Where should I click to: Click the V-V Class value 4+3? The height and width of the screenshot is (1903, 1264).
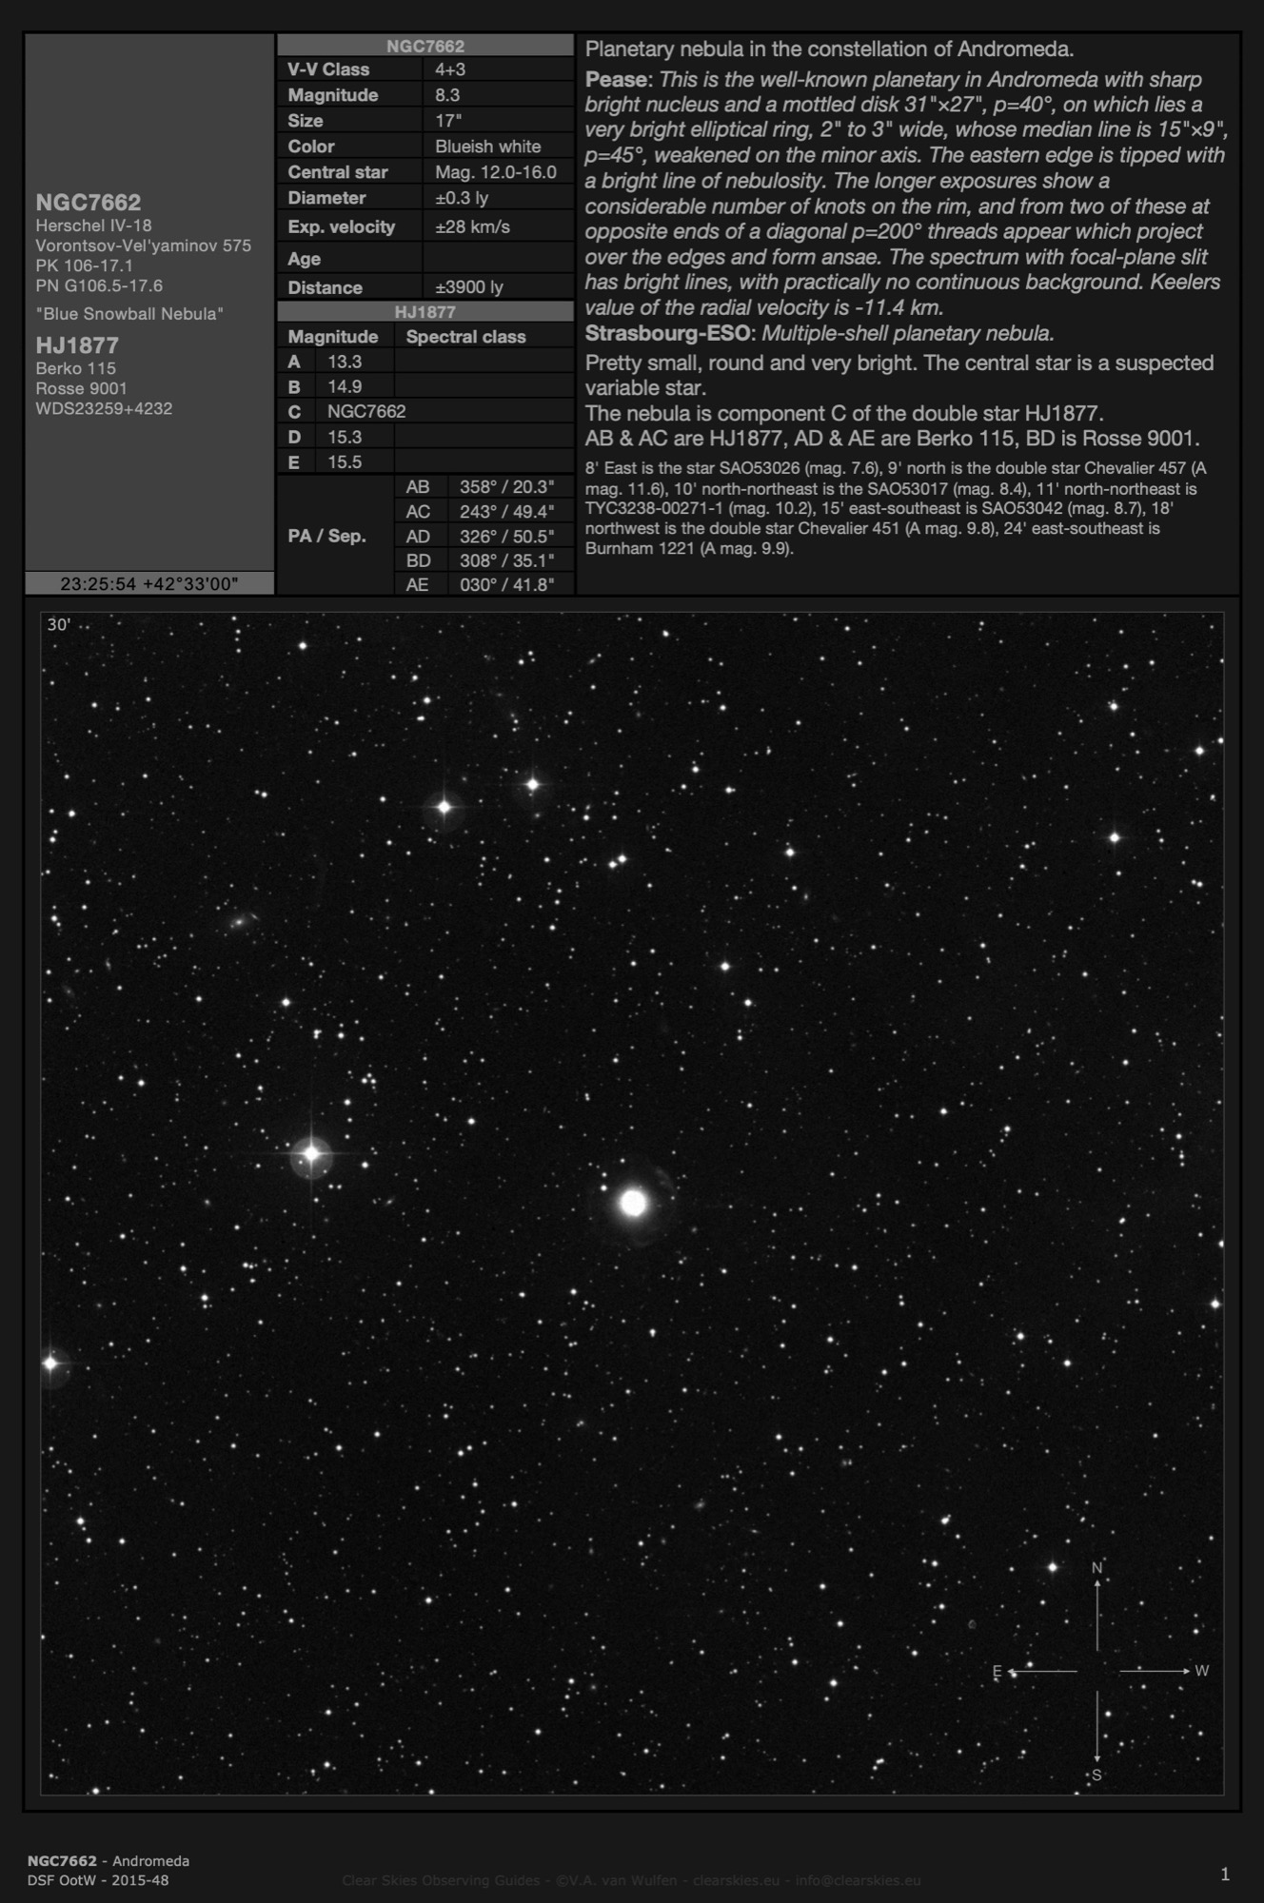click(x=450, y=69)
